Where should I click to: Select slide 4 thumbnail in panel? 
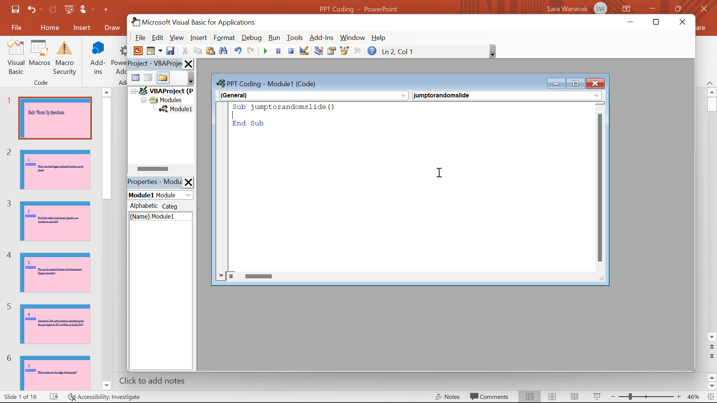point(55,273)
